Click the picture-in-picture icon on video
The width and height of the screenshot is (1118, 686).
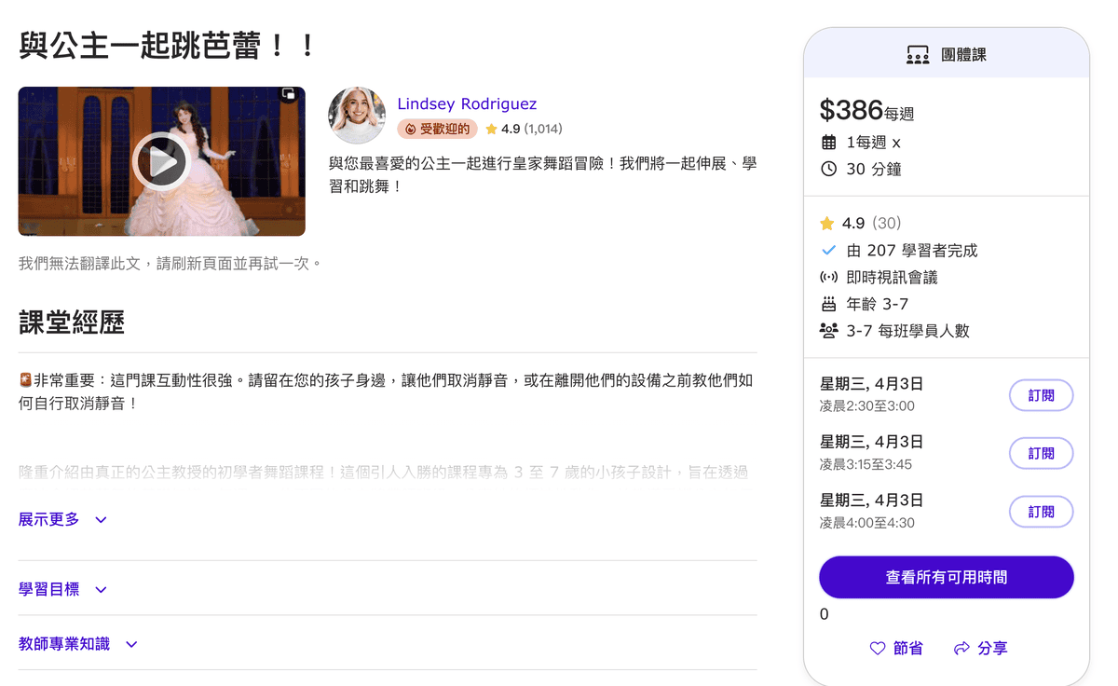point(289,95)
